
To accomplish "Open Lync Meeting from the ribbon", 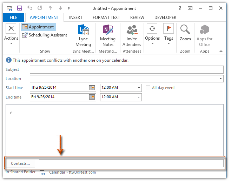I will pos(83,36).
